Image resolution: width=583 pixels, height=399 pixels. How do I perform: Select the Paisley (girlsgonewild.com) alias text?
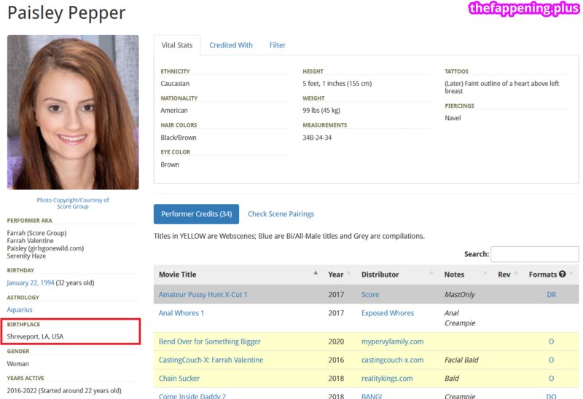click(x=45, y=248)
